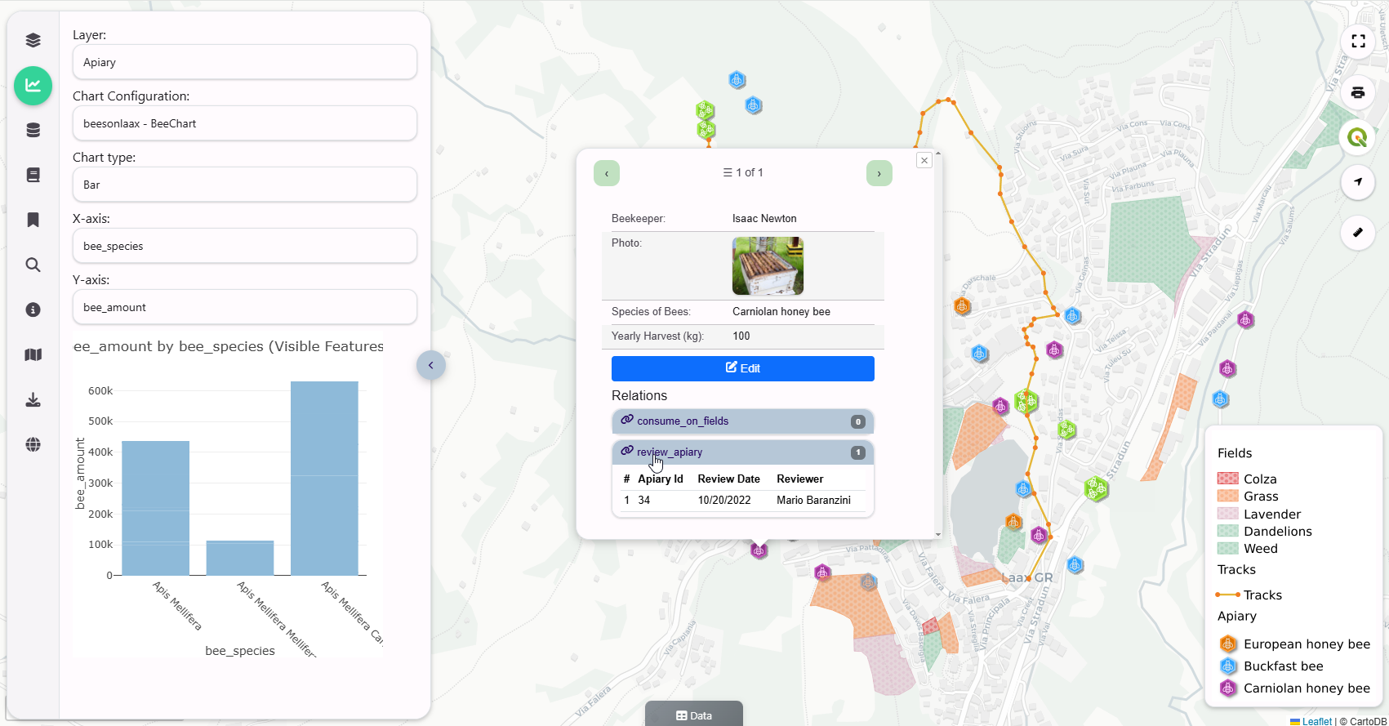Expand the consume_on_fields relation
Viewport: 1389px width, 726px height.
click(x=743, y=421)
